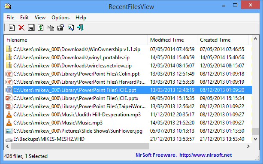Click the green refresh icon
Screen dimensions: 263x164
pyautogui.click(x=41, y=27)
